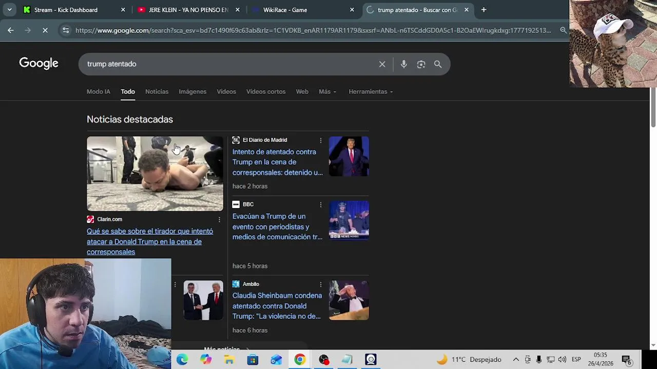Start voice search with microphone icon
This screenshot has height=369, width=657.
coord(404,64)
